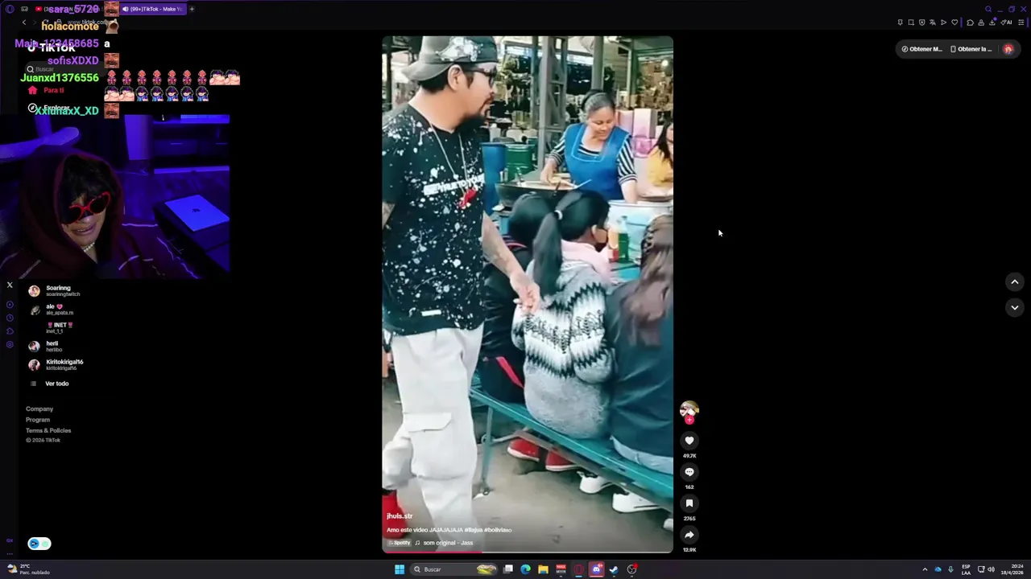Add page to bookmarks heart icon
1031x579 pixels.
pos(954,23)
